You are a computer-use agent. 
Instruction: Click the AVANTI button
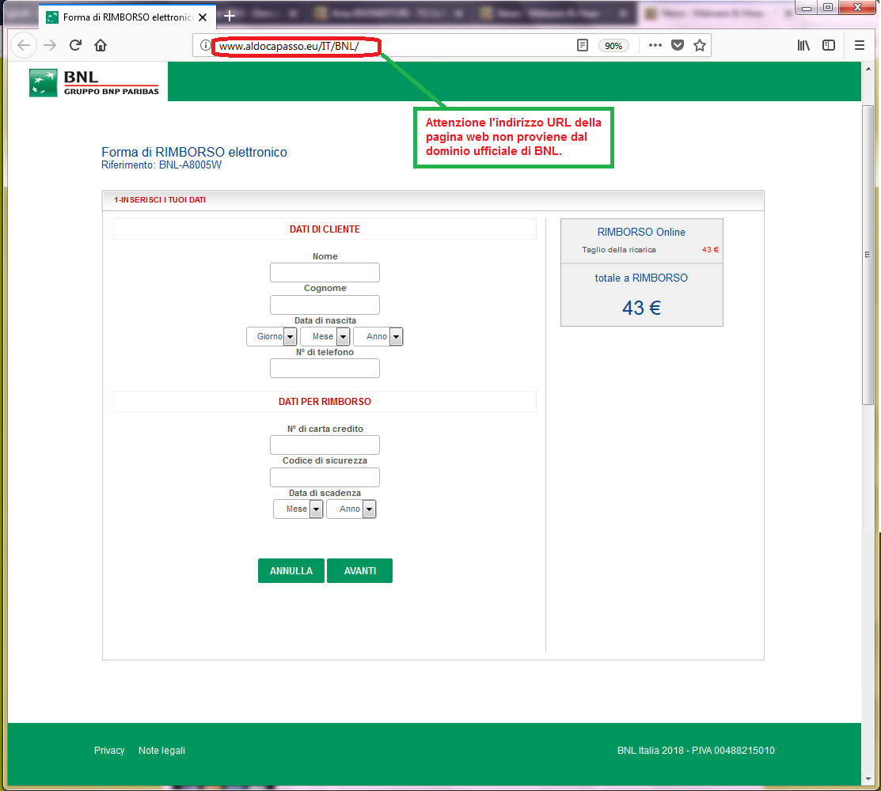click(359, 571)
